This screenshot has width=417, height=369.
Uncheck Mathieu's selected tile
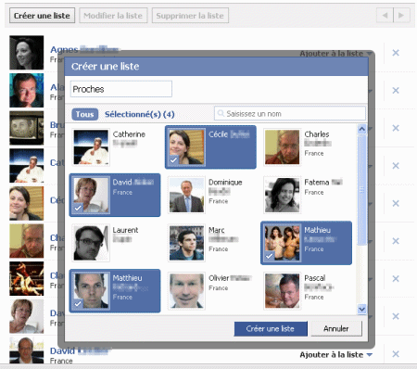point(306,243)
